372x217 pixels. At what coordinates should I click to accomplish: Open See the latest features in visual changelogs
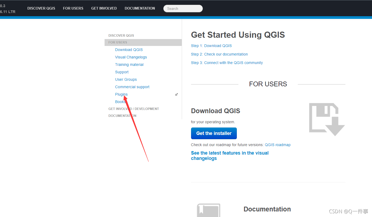(230, 156)
